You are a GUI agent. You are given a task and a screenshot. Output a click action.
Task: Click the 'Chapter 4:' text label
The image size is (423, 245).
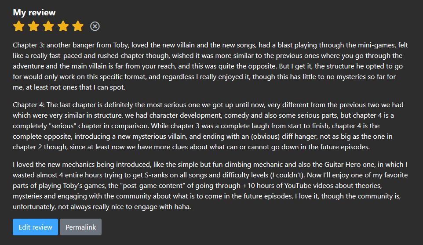29,105
